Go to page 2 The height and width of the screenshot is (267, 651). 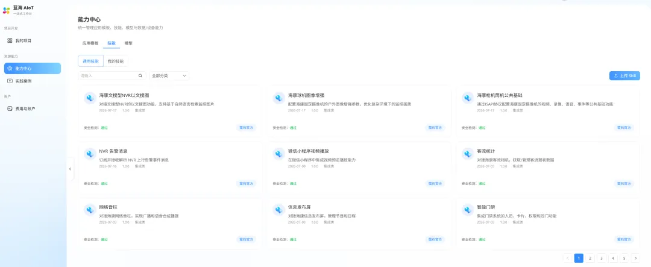(x=590, y=259)
